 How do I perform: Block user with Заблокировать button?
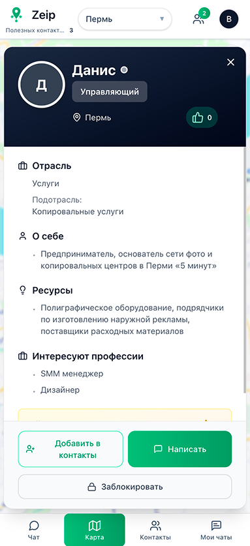click(x=125, y=487)
